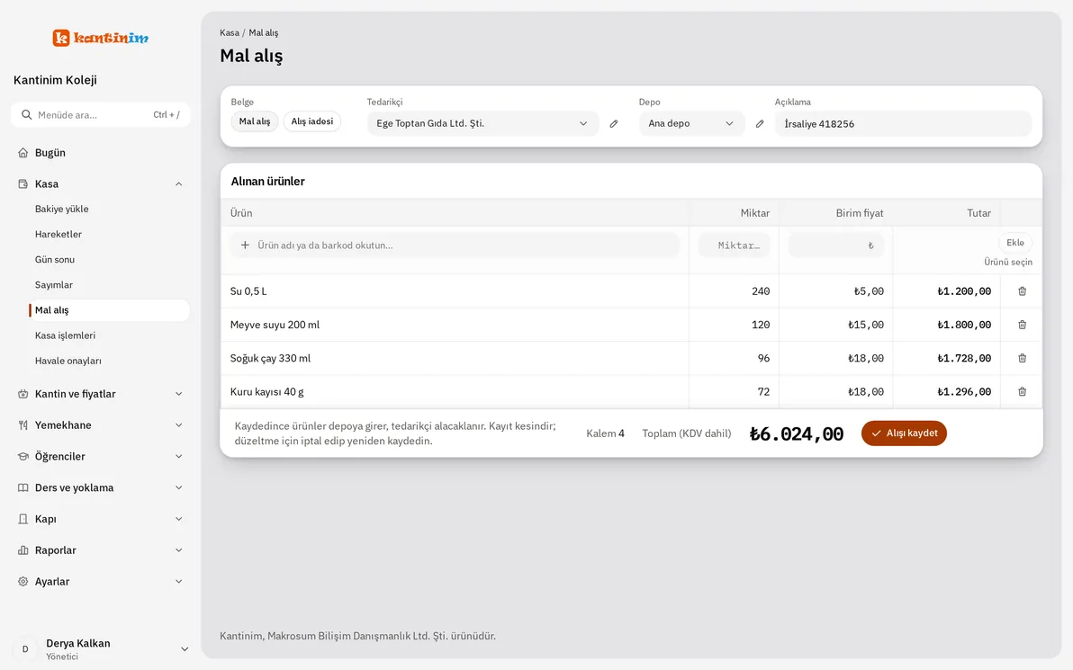Delete the Kuru kayısı 40 g row
Screen dimensions: 1073x670
click(1022, 392)
